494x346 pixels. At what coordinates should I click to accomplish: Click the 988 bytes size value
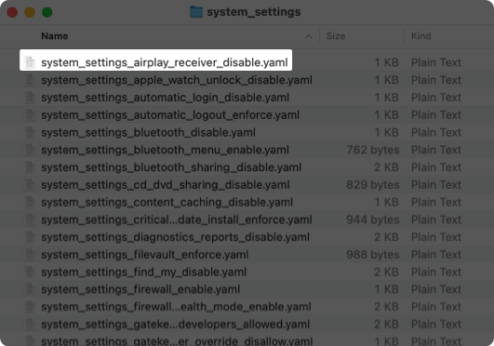coord(373,255)
